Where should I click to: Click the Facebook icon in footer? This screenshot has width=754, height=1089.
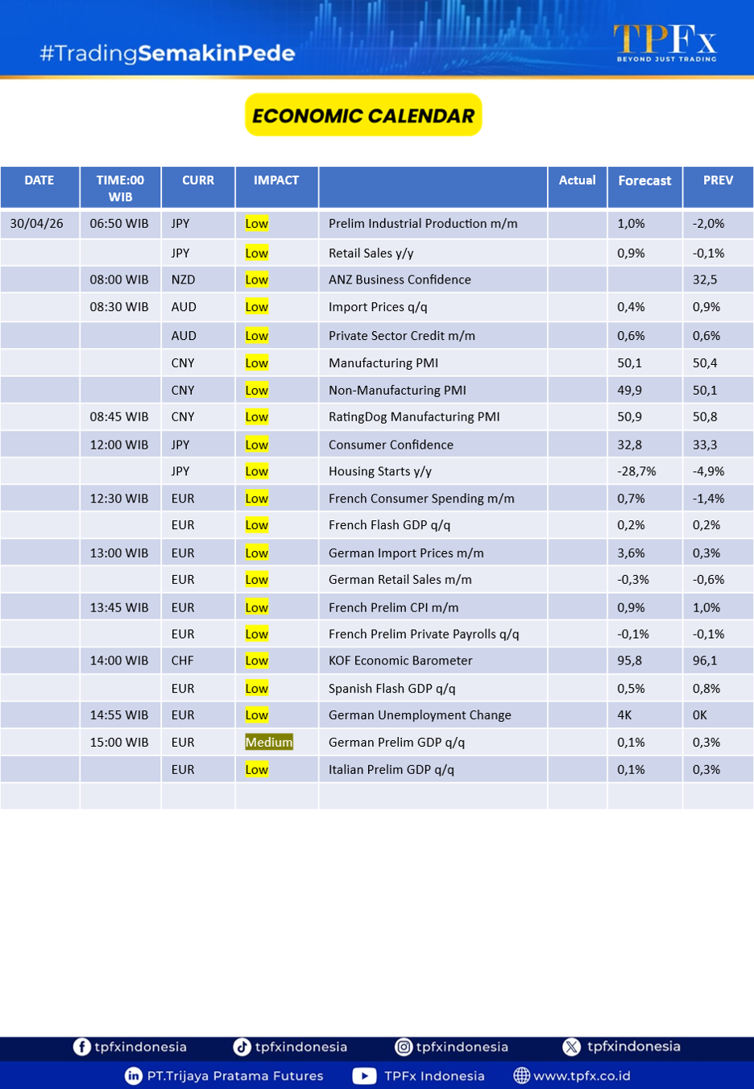click(x=81, y=1046)
